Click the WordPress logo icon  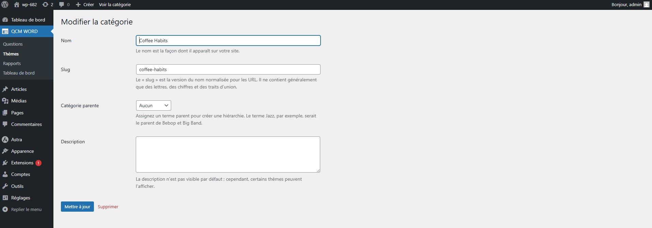[x=5, y=4]
